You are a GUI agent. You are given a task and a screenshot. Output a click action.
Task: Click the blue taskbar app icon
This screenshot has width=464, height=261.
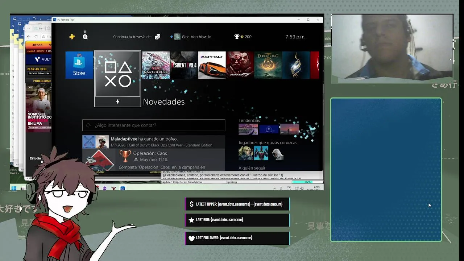point(123,188)
